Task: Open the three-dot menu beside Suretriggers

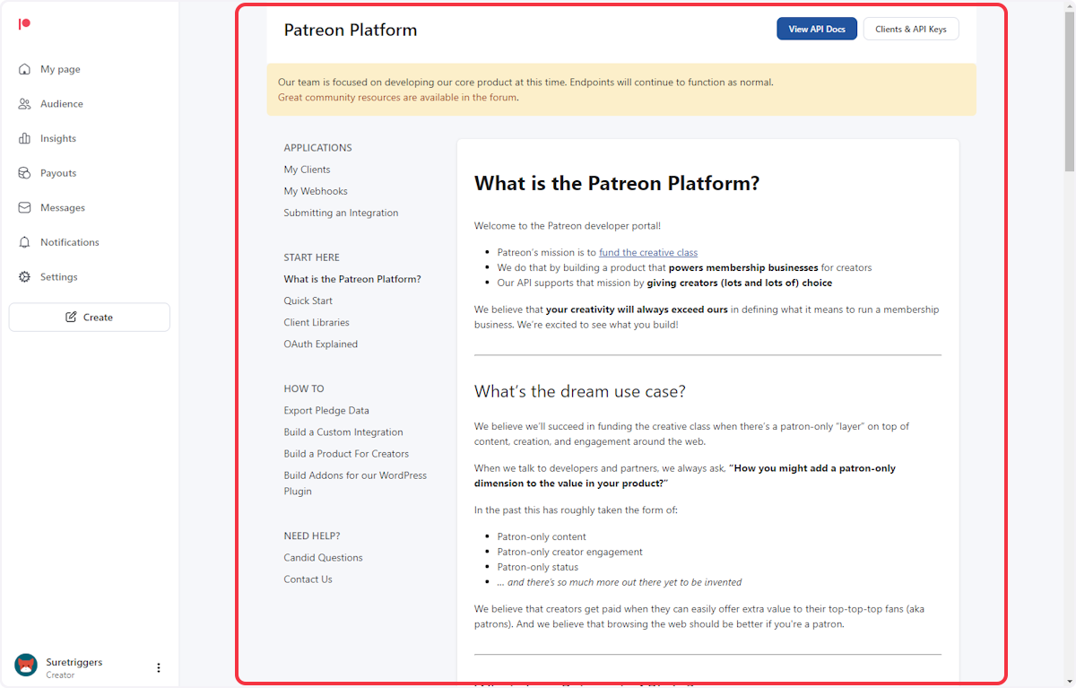Action: (159, 667)
